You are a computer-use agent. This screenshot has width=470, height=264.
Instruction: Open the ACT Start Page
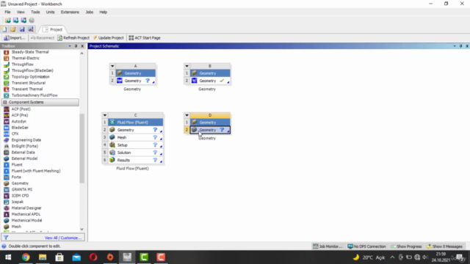pos(145,37)
